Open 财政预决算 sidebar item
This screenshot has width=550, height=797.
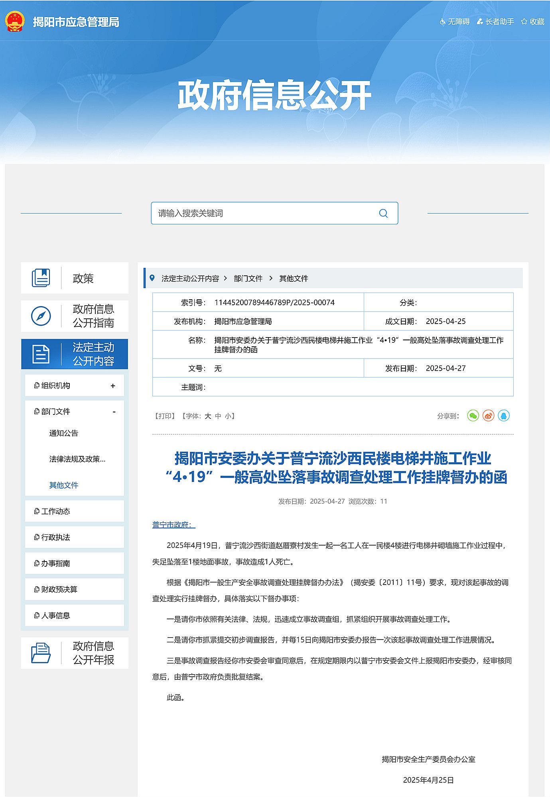75,589
